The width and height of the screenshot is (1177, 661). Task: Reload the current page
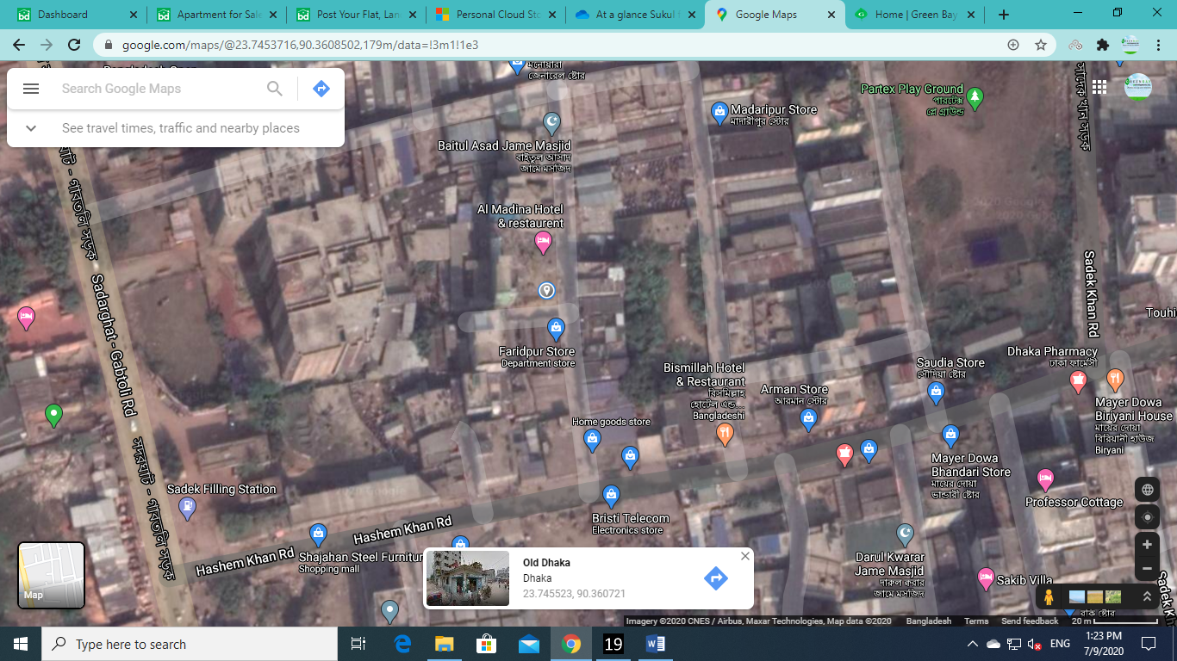[x=74, y=45]
